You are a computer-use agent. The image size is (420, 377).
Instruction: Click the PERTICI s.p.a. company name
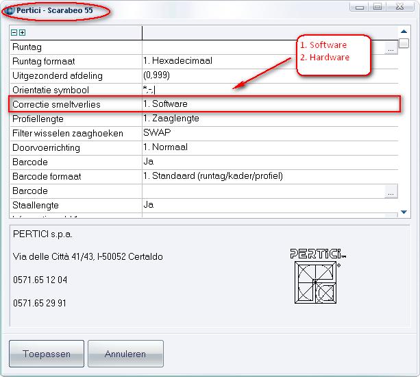coord(42,234)
